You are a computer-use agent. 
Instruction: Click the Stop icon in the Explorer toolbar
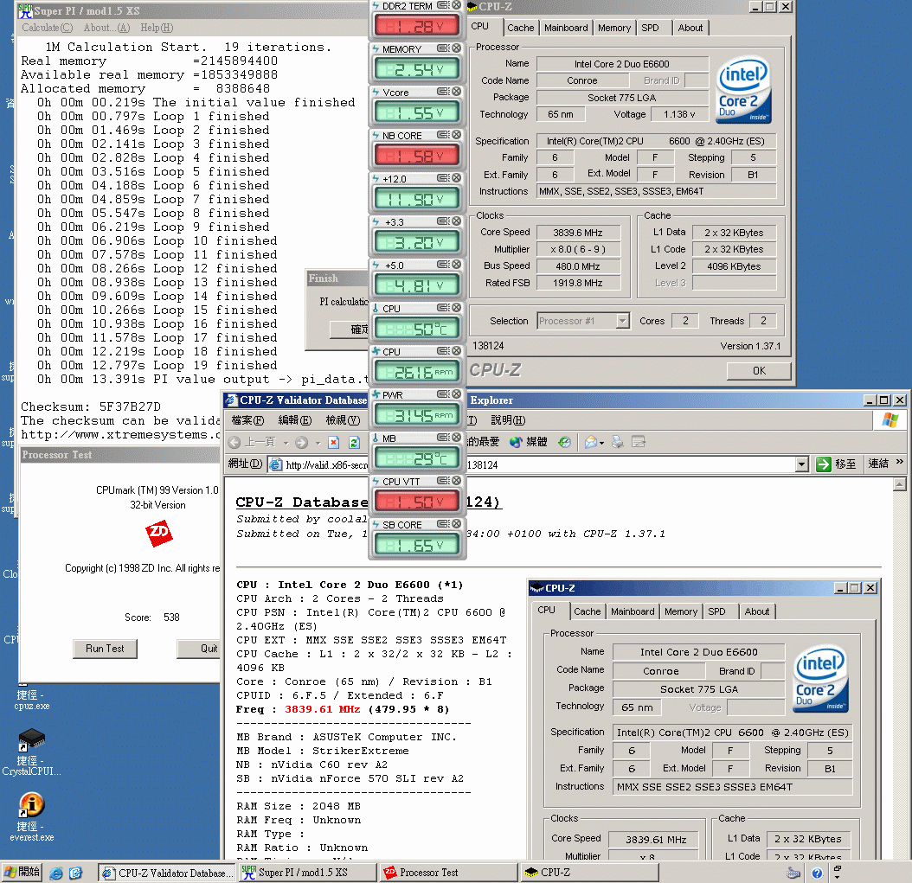334,443
